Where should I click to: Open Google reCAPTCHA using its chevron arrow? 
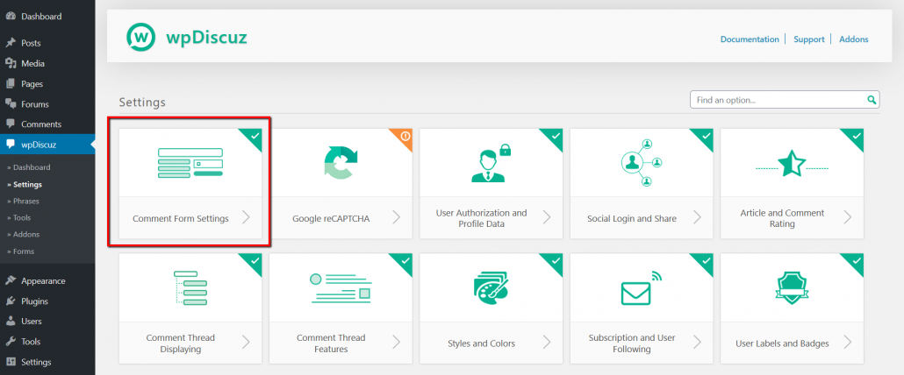tap(397, 217)
